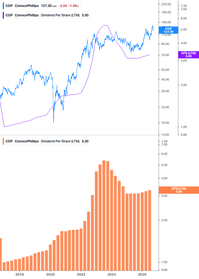Image resolution: width=199 pixels, height=279 pixels.
Task: Click the 25.00 price axis label
Action: point(165,107)
